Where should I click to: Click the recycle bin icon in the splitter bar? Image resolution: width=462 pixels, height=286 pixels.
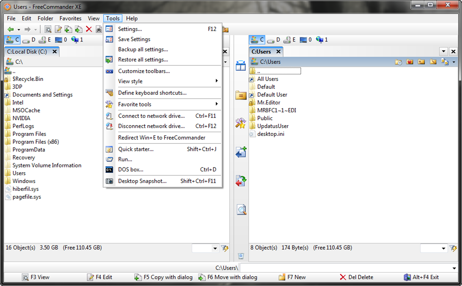click(241, 256)
